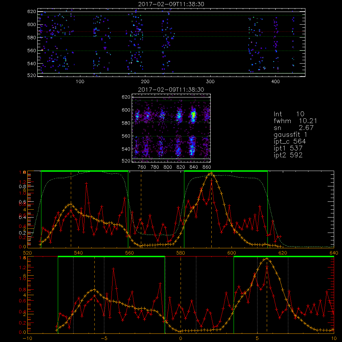
Task: Click x-axis label 860 on the middle image
Action: click(x=207, y=167)
